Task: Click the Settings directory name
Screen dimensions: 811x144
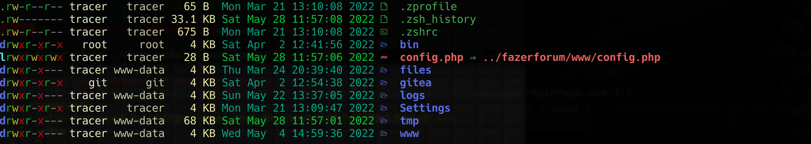Action: (425, 108)
